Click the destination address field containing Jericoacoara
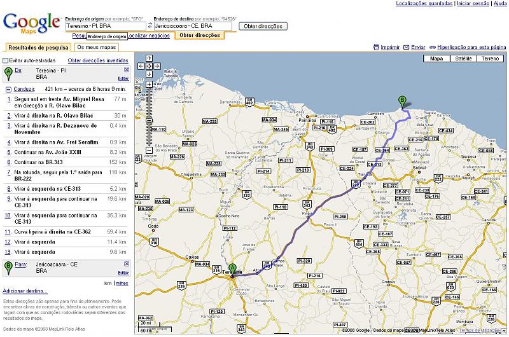Image resolution: width=509 pixels, height=337 pixels. click(193, 26)
